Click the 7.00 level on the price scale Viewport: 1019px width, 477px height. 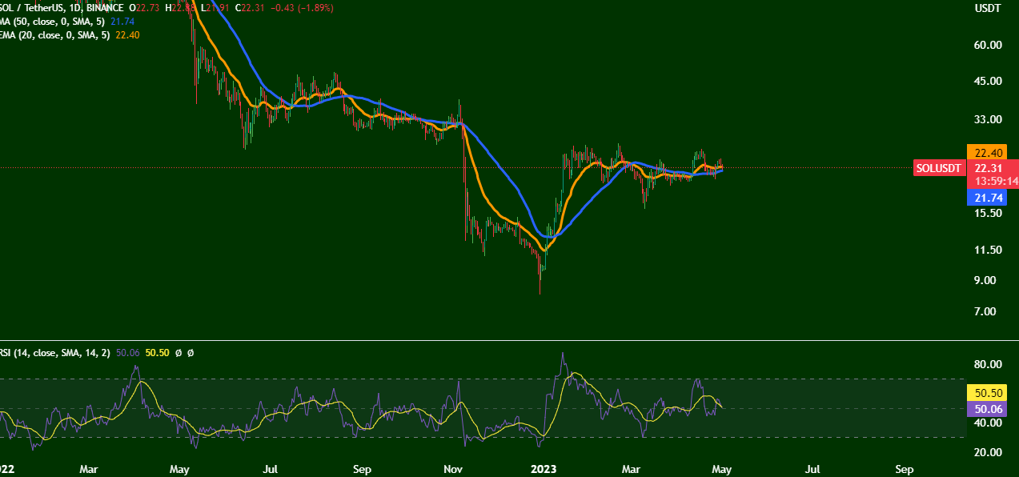click(989, 311)
